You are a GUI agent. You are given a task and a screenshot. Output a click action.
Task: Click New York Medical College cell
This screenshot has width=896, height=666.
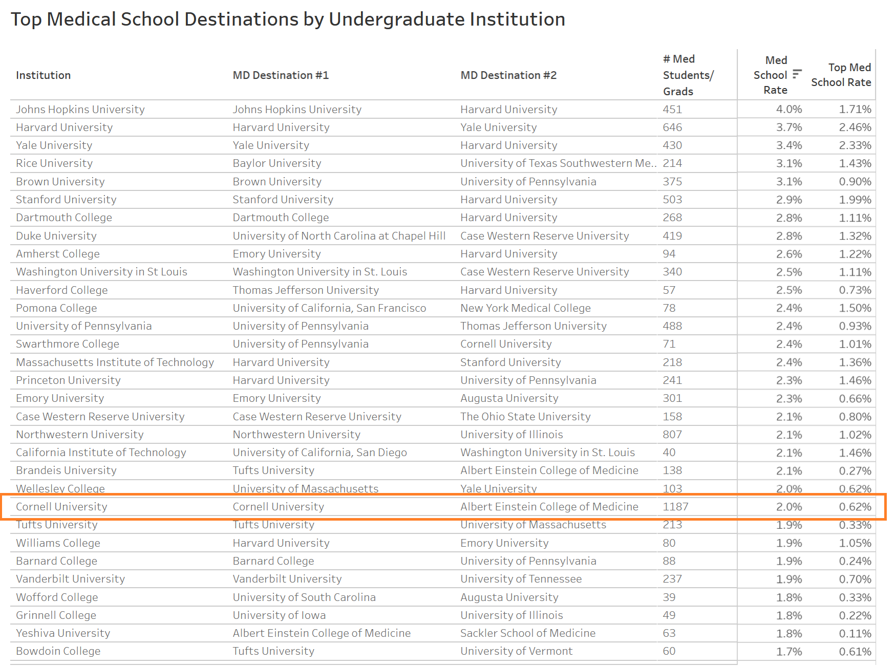point(525,308)
